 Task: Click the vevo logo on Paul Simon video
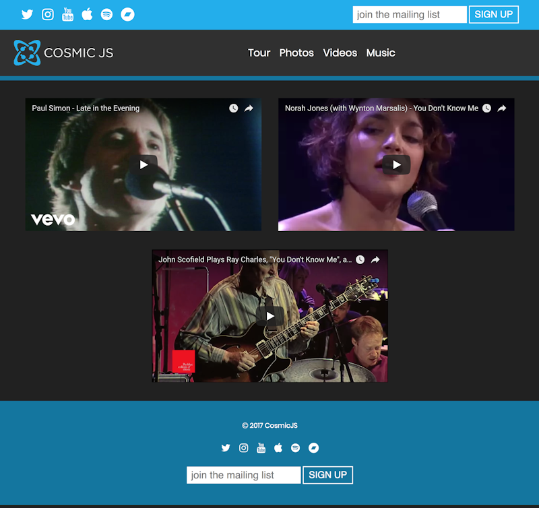coord(53,219)
